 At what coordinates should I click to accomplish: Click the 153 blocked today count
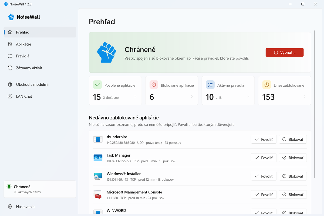269,97
